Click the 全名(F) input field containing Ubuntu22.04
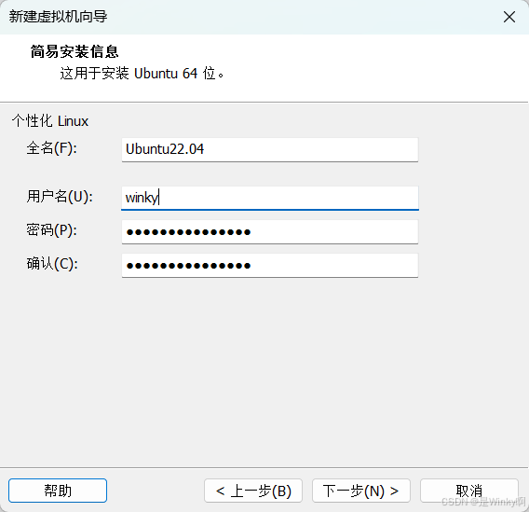This screenshot has width=529, height=512. [x=270, y=149]
